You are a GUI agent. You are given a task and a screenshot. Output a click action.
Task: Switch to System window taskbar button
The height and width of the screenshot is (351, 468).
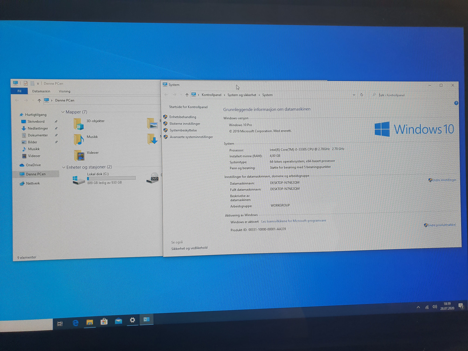[x=147, y=319]
